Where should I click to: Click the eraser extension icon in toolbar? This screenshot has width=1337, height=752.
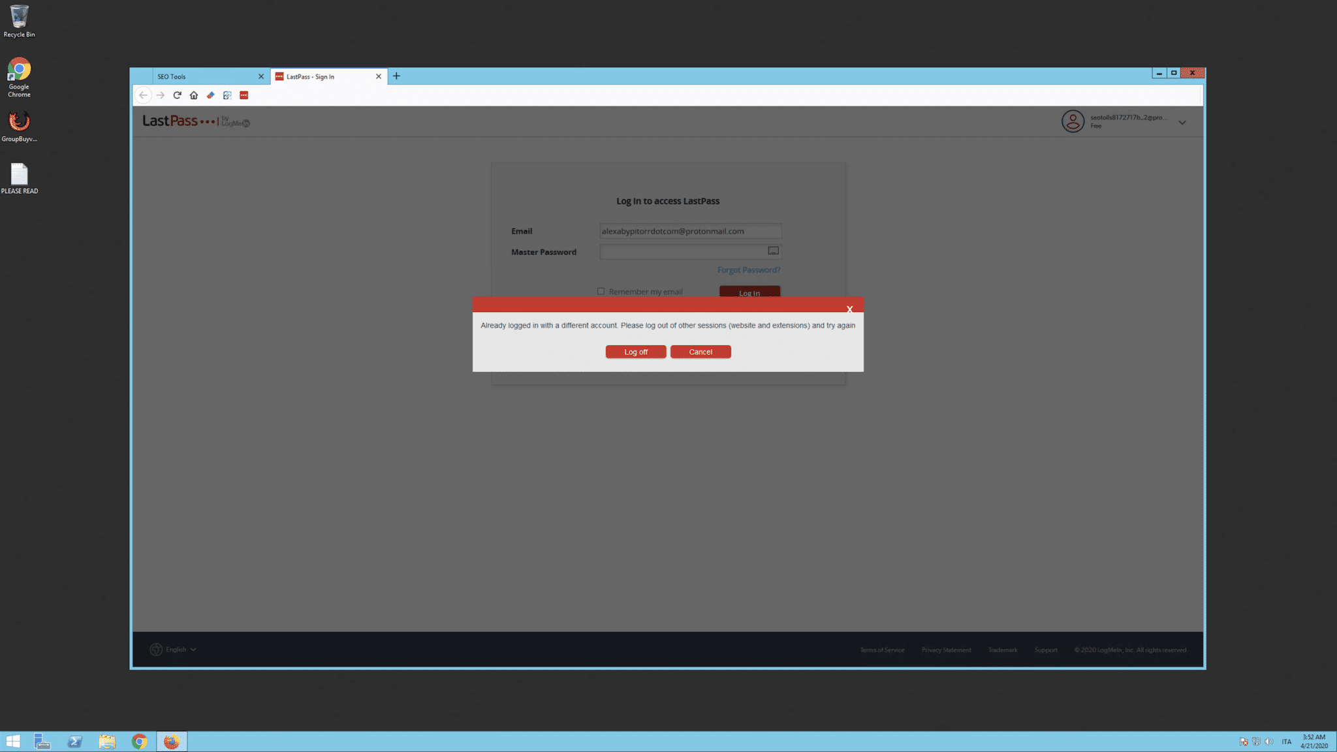point(210,95)
